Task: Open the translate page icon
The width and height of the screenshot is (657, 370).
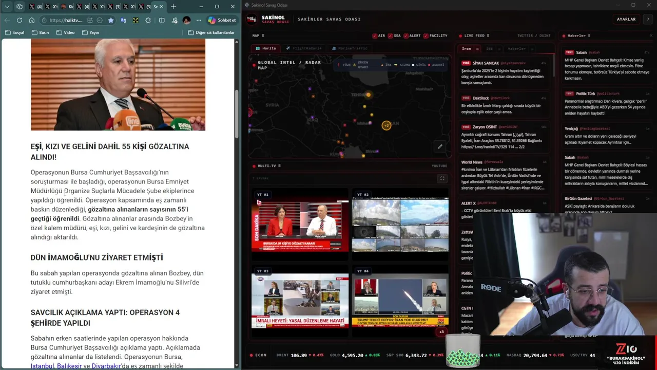Action: tap(123, 20)
